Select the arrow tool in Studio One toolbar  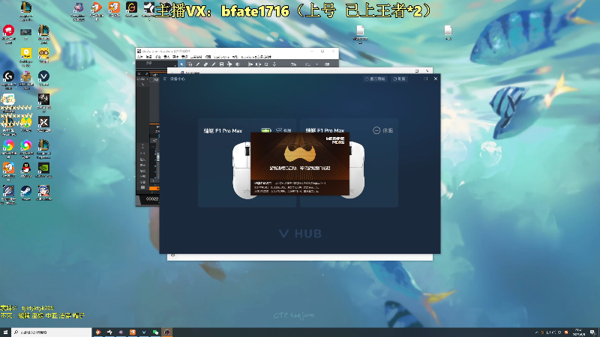click(181, 64)
